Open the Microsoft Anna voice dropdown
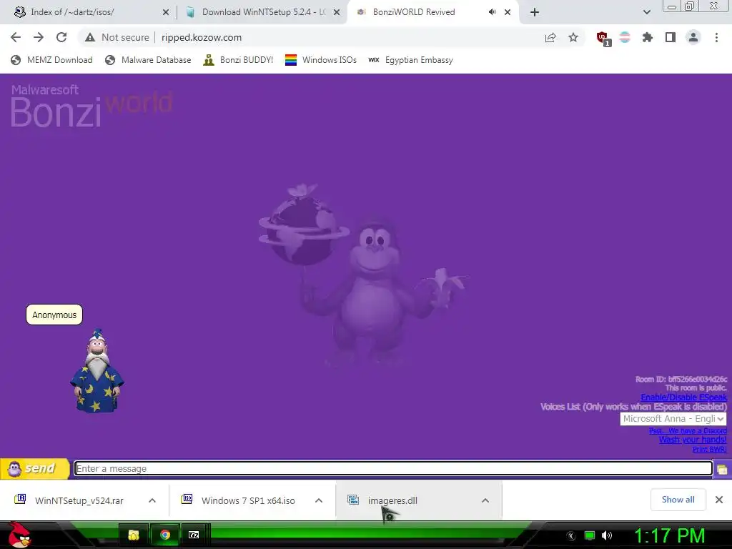732x549 pixels. click(x=673, y=419)
